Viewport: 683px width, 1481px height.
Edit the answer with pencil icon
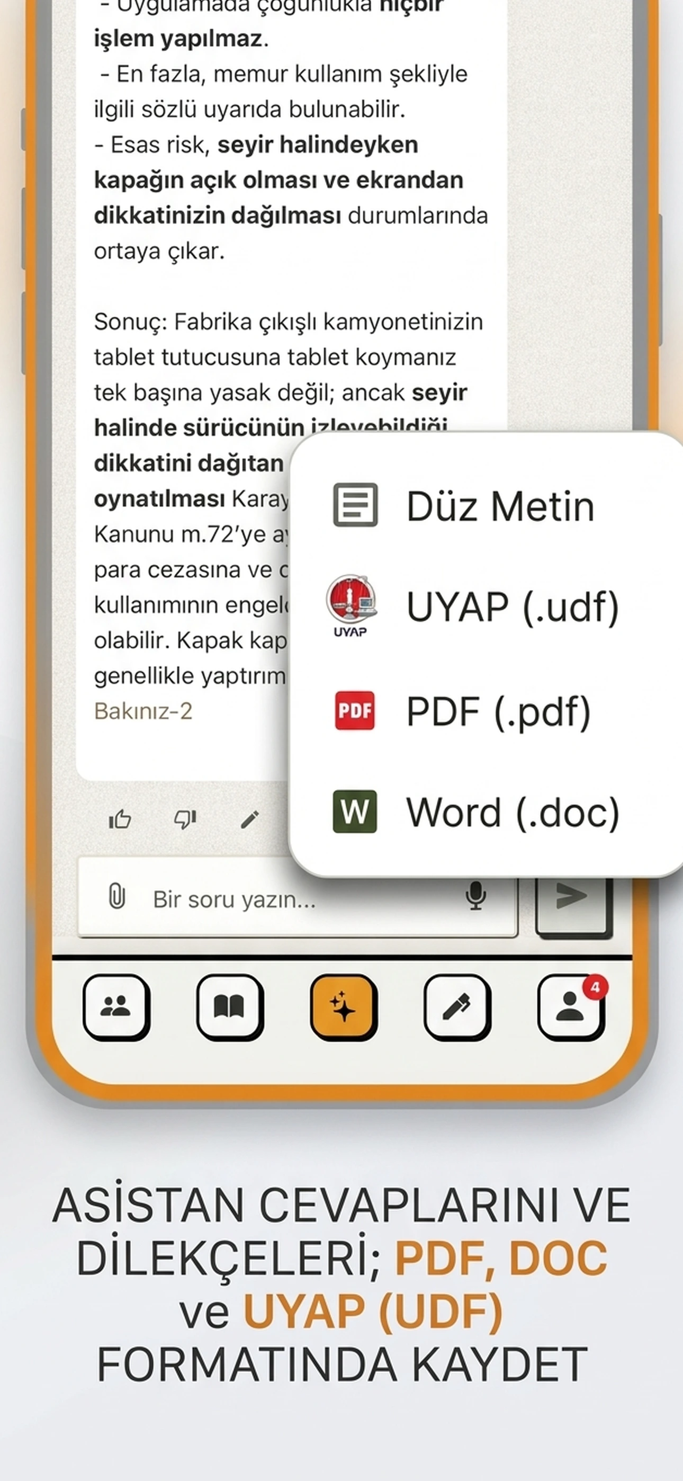[x=249, y=819]
